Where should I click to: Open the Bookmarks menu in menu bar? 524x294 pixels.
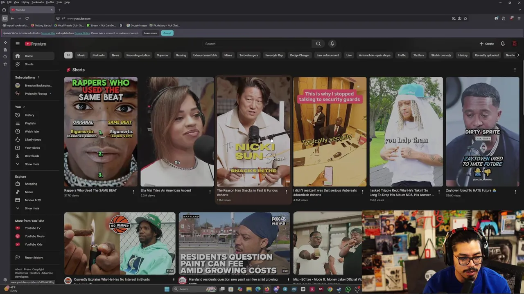(x=37, y=2)
